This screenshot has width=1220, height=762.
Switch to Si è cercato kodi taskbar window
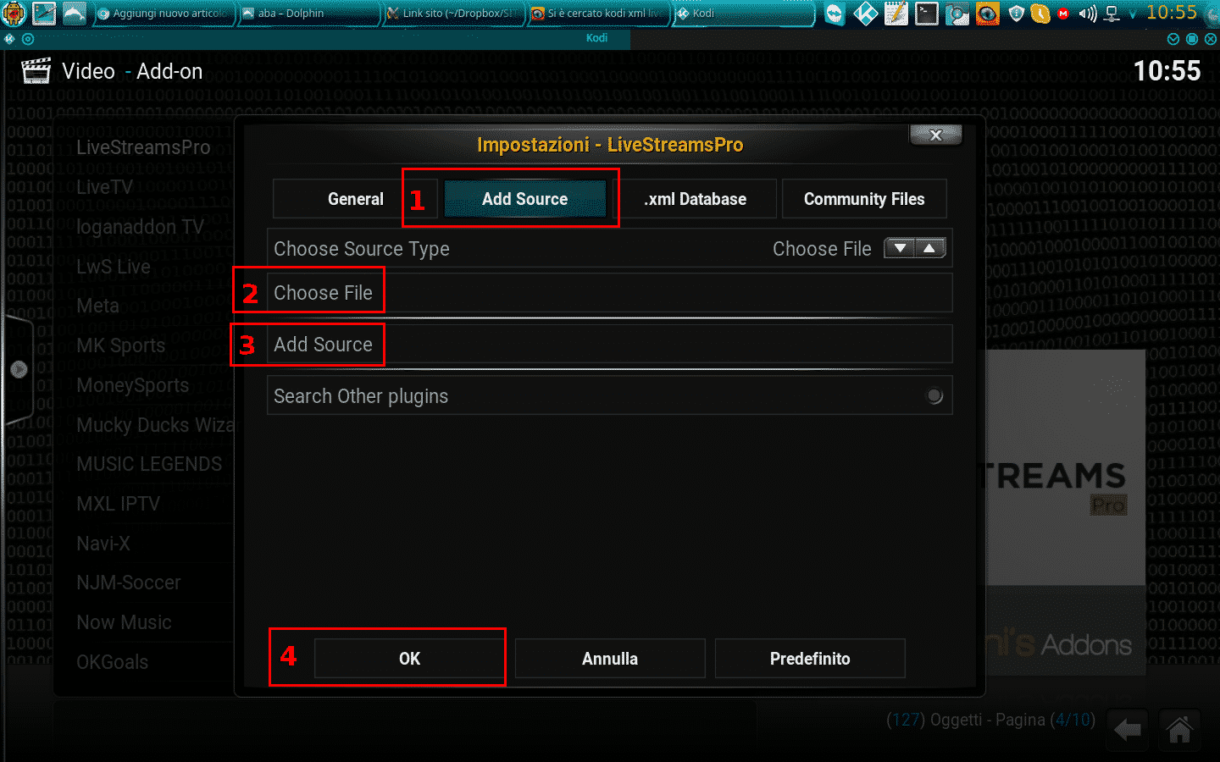pos(598,14)
